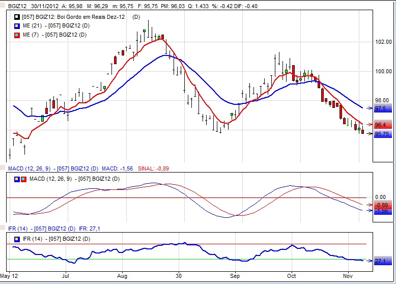The width and height of the screenshot is (396, 284).
Task: Click the 95.75 last price axis marker
Action: [x=382, y=134]
